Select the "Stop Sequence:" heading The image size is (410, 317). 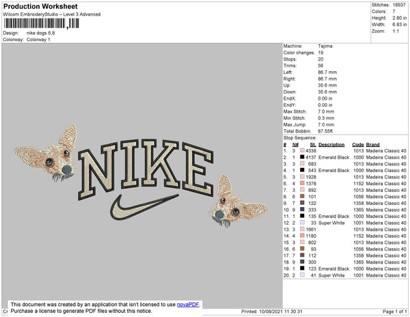pyautogui.click(x=300, y=138)
